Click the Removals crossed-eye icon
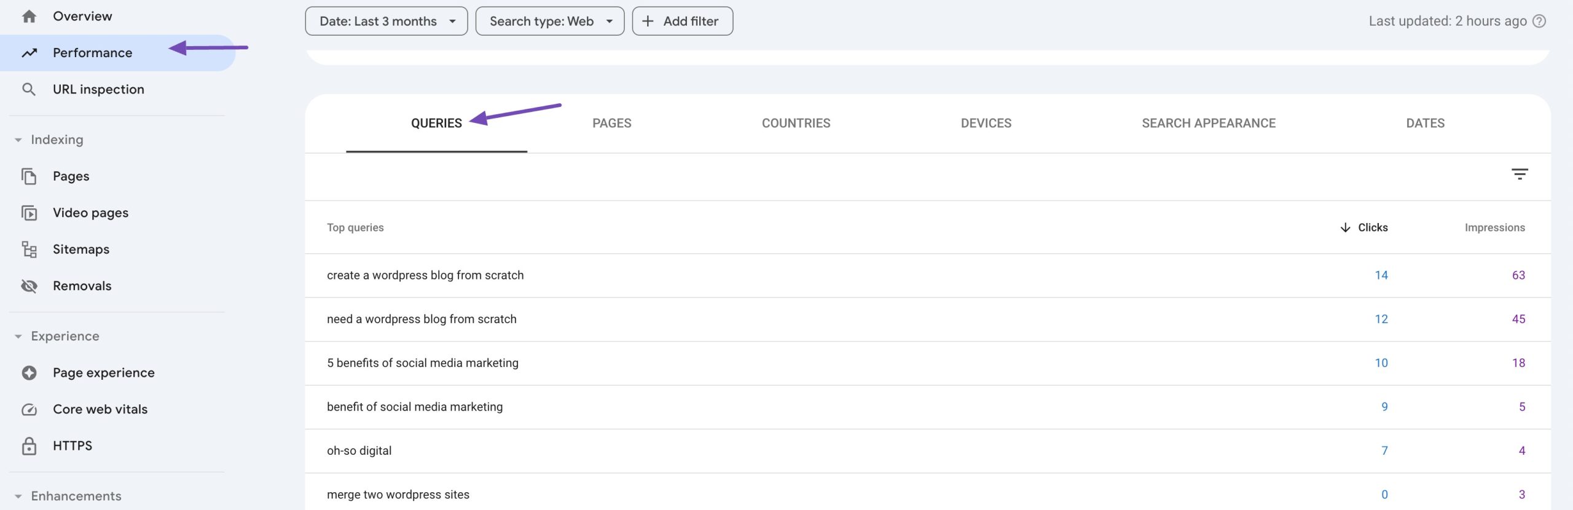1573x510 pixels. pos(29,286)
